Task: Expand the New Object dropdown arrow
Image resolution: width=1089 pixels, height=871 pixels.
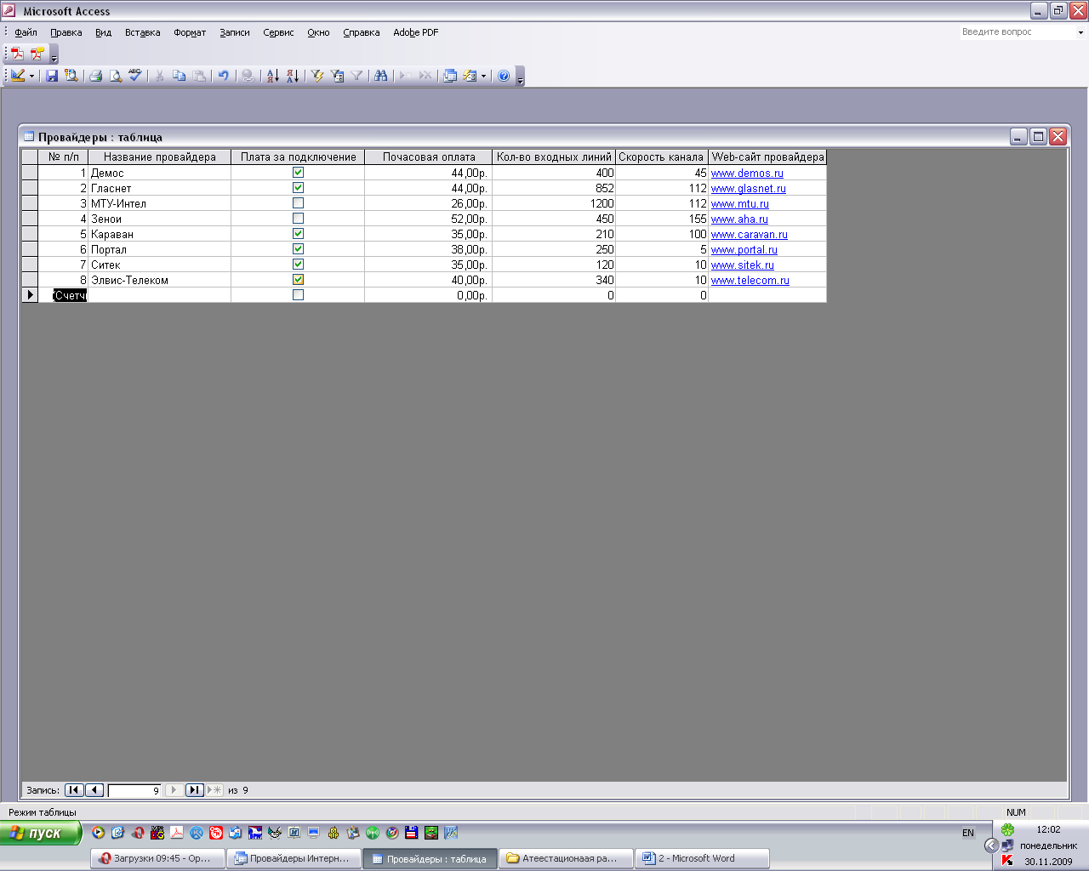Action: (x=483, y=76)
